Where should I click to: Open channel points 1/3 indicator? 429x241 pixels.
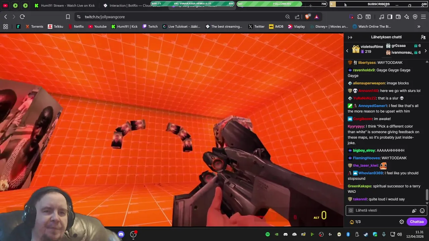tap(355, 222)
